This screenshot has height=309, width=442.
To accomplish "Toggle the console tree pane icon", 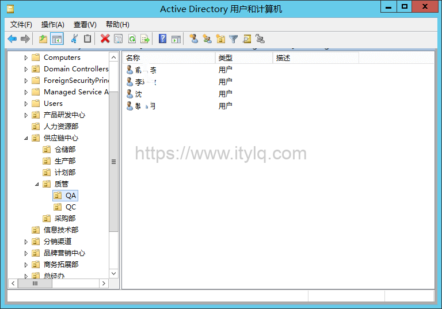I will pyautogui.click(x=56, y=39).
